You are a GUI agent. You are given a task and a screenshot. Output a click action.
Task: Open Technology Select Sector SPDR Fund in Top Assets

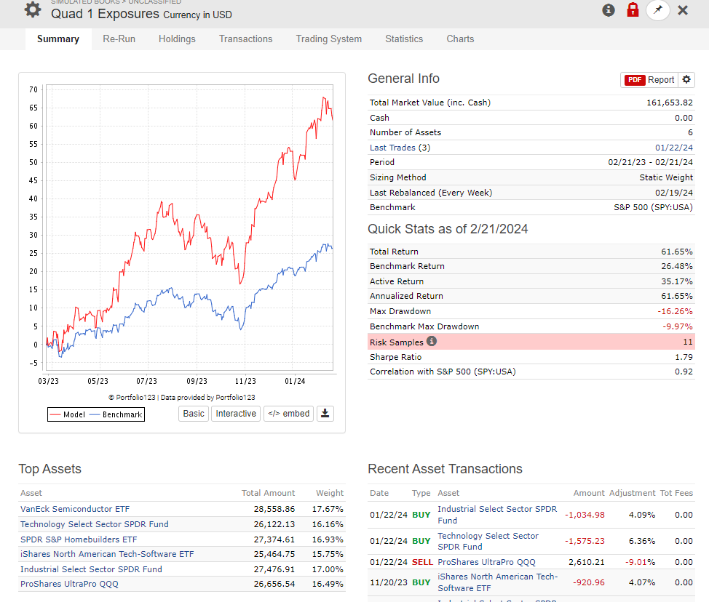95,524
